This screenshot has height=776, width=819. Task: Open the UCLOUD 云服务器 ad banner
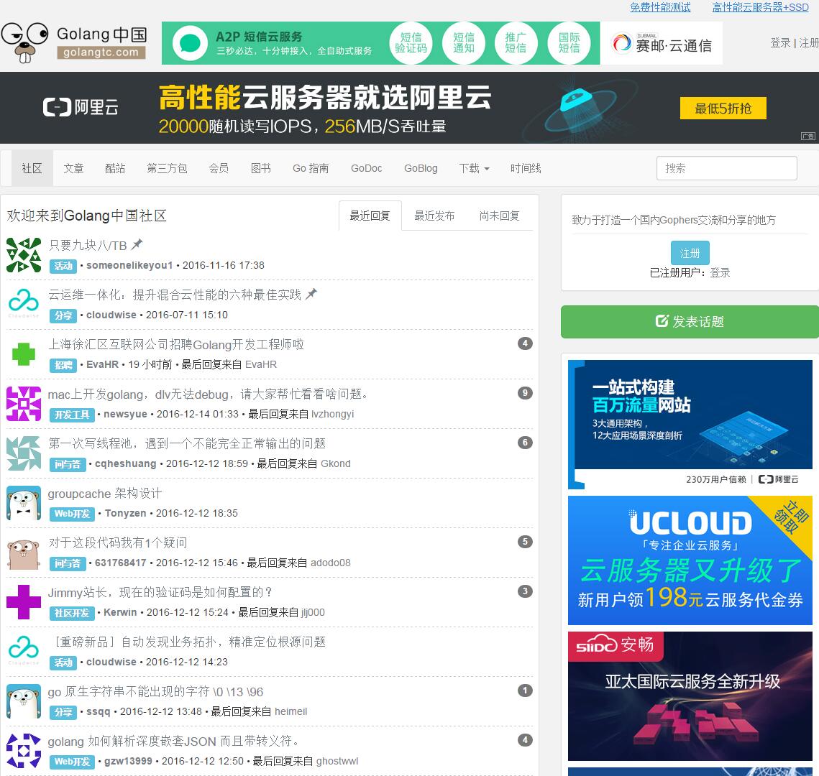(690, 560)
